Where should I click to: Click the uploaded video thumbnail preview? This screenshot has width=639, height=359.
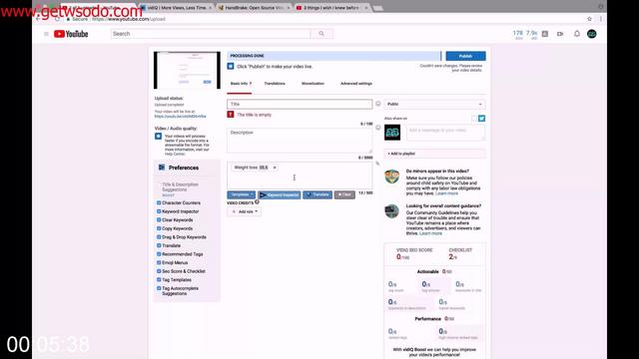click(x=187, y=70)
